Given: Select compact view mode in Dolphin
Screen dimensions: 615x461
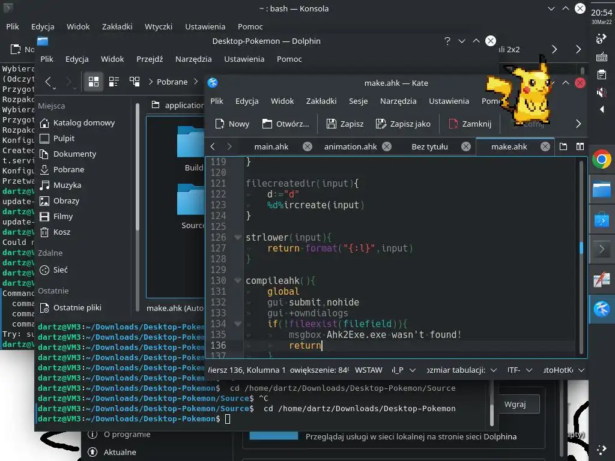Looking at the screenshot, I should click(x=114, y=82).
